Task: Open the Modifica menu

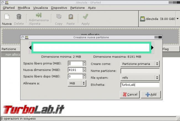Action: coord(24,8)
